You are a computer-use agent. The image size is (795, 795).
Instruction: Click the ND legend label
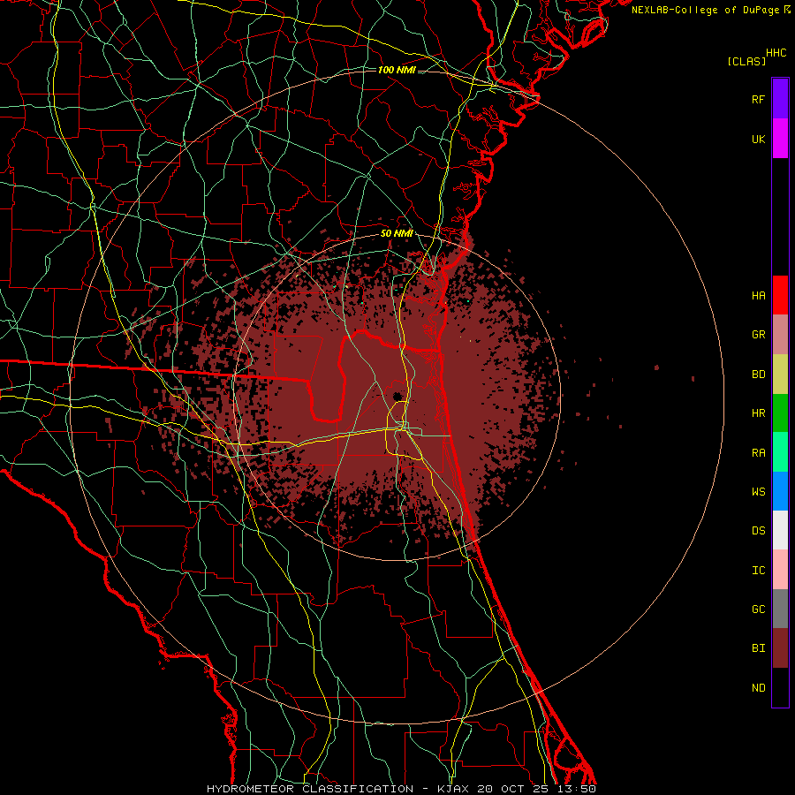tap(758, 687)
